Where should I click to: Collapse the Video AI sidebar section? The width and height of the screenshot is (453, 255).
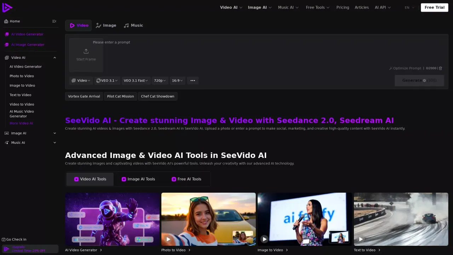[x=55, y=58]
